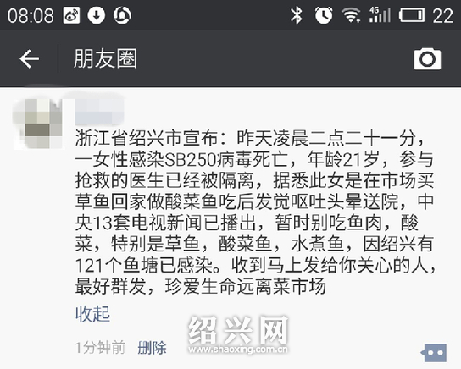Tap the battery indicator icon
461x369 pixels.
(x=412, y=15)
